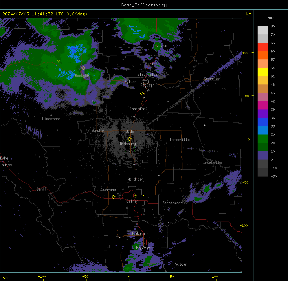Click the -50 tick label on bottom axis
The height and width of the screenshot is (281, 288).
pyautogui.click(x=85, y=276)
